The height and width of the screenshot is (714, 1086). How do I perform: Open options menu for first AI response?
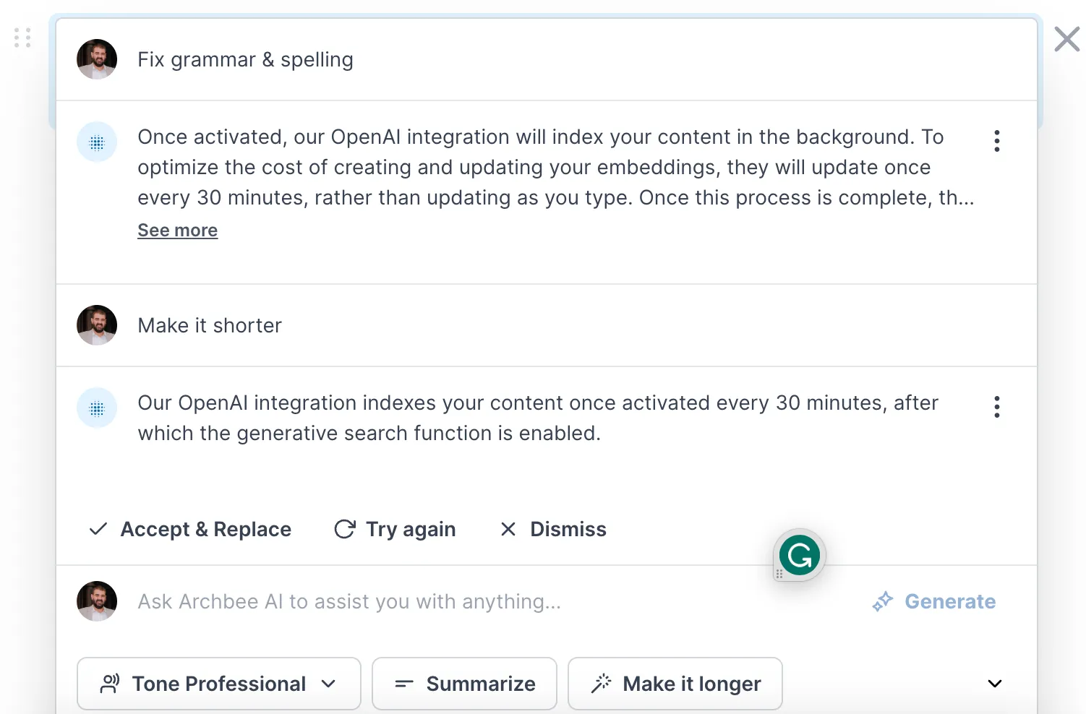coord(996,141)
